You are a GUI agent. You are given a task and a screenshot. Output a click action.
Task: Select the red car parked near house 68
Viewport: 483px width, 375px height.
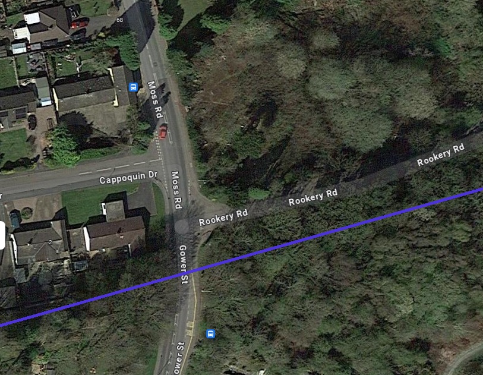(x=80, y=24)
